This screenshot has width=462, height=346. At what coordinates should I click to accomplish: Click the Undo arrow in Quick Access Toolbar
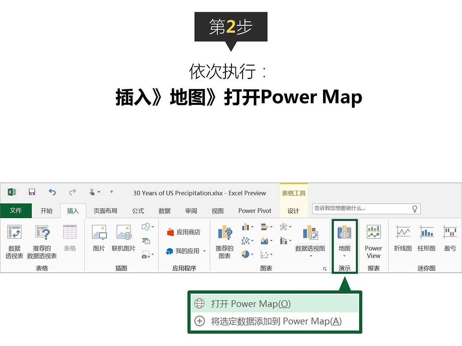pyautogui.click(x=52, y=192)
